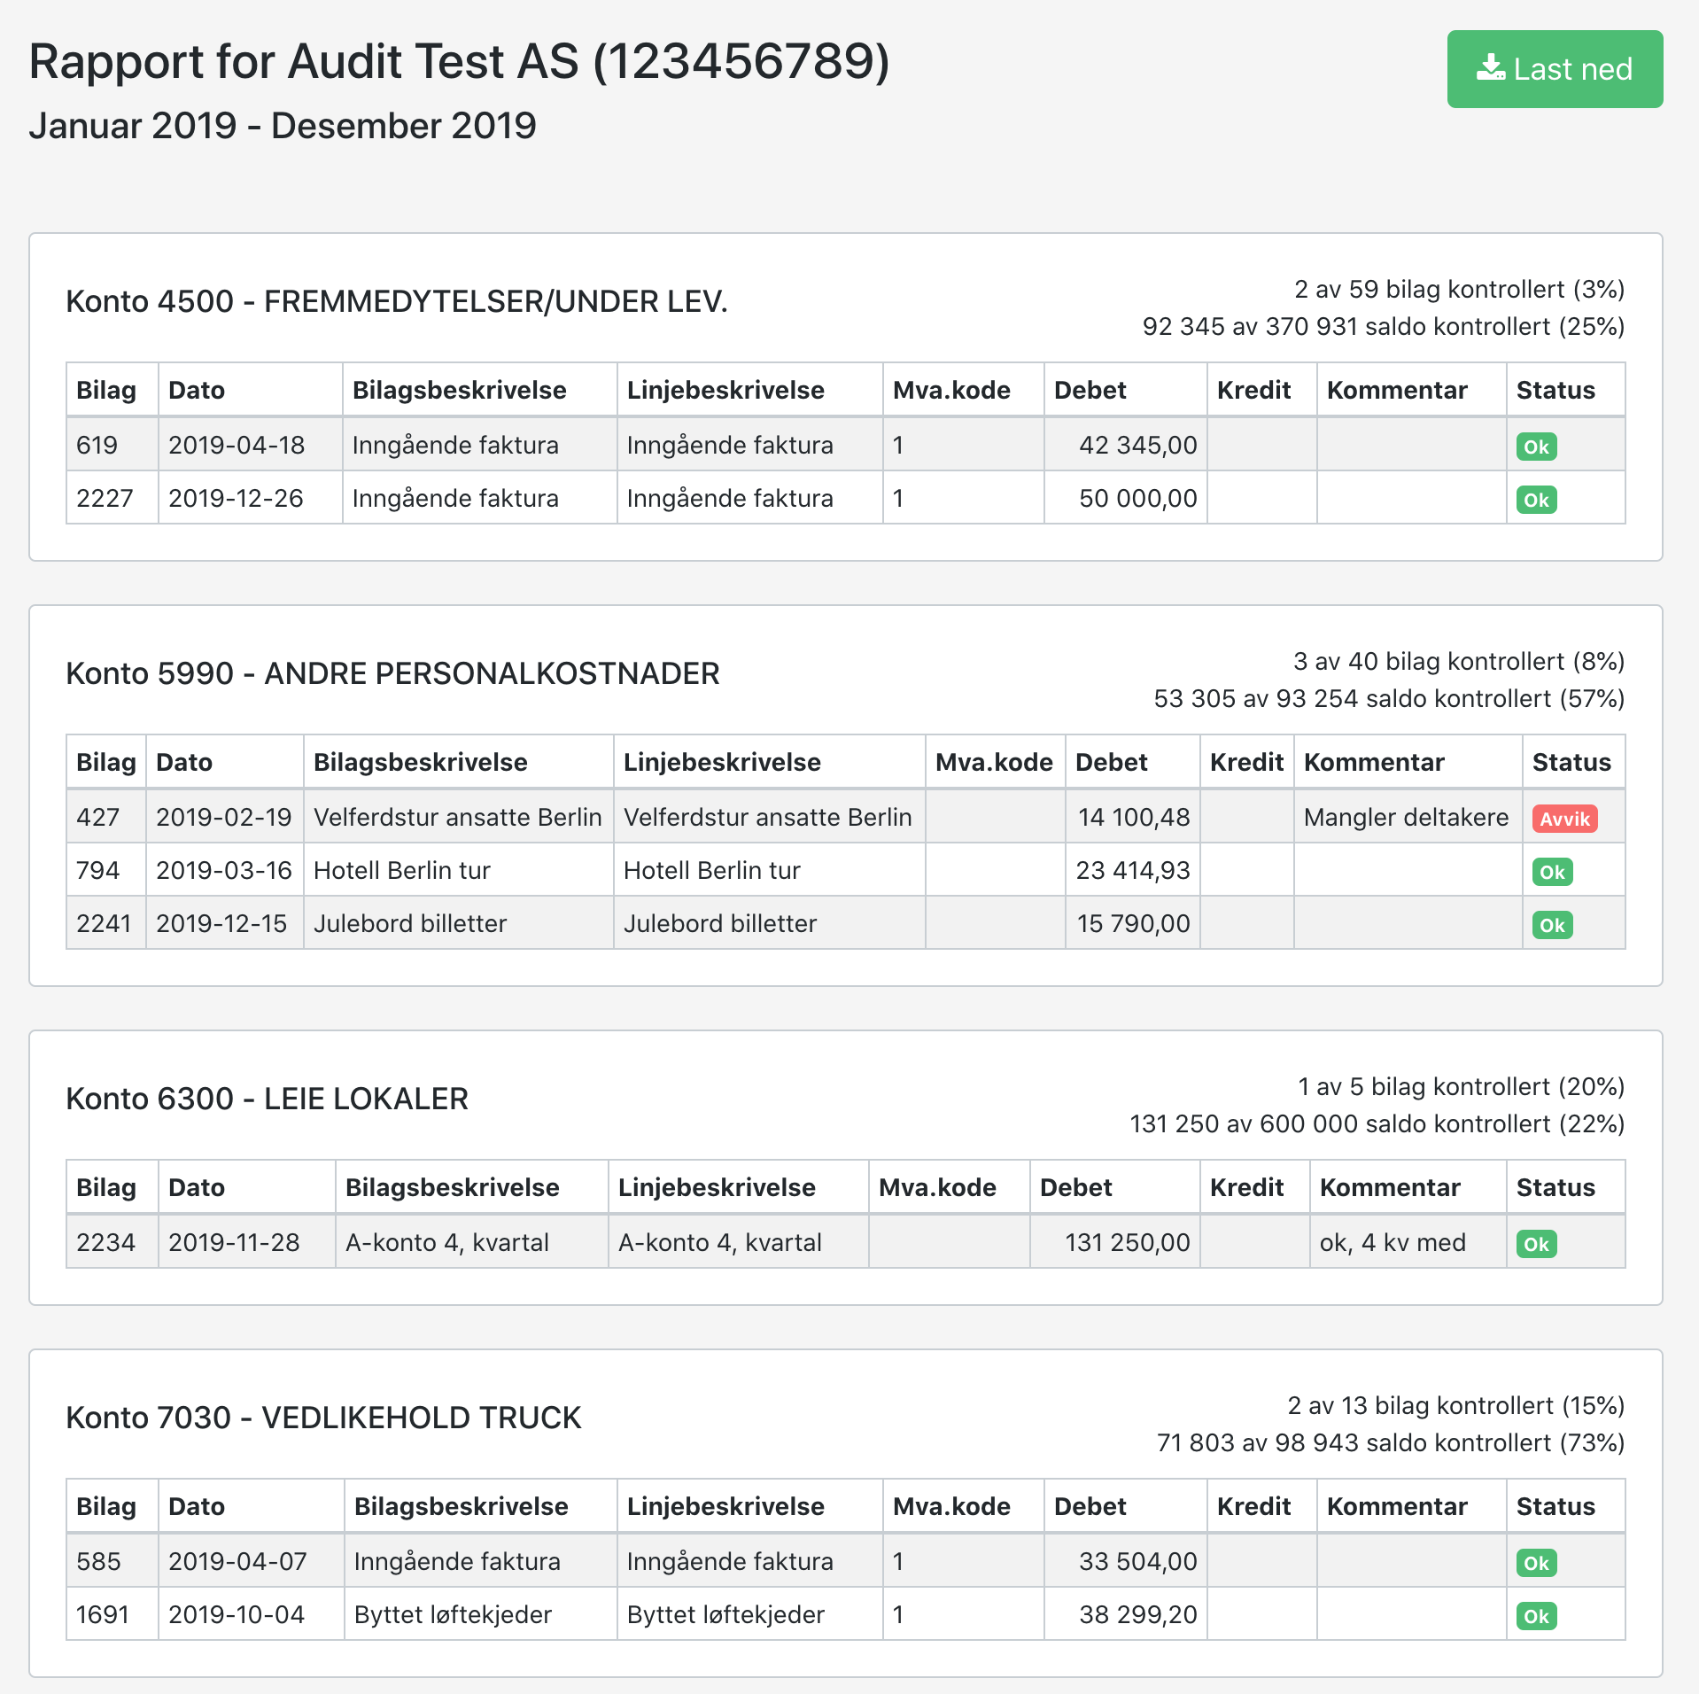Click Dato column header in Konto 6300 table
The width and height of the screenshot is (1699, 1694).
197,1187
